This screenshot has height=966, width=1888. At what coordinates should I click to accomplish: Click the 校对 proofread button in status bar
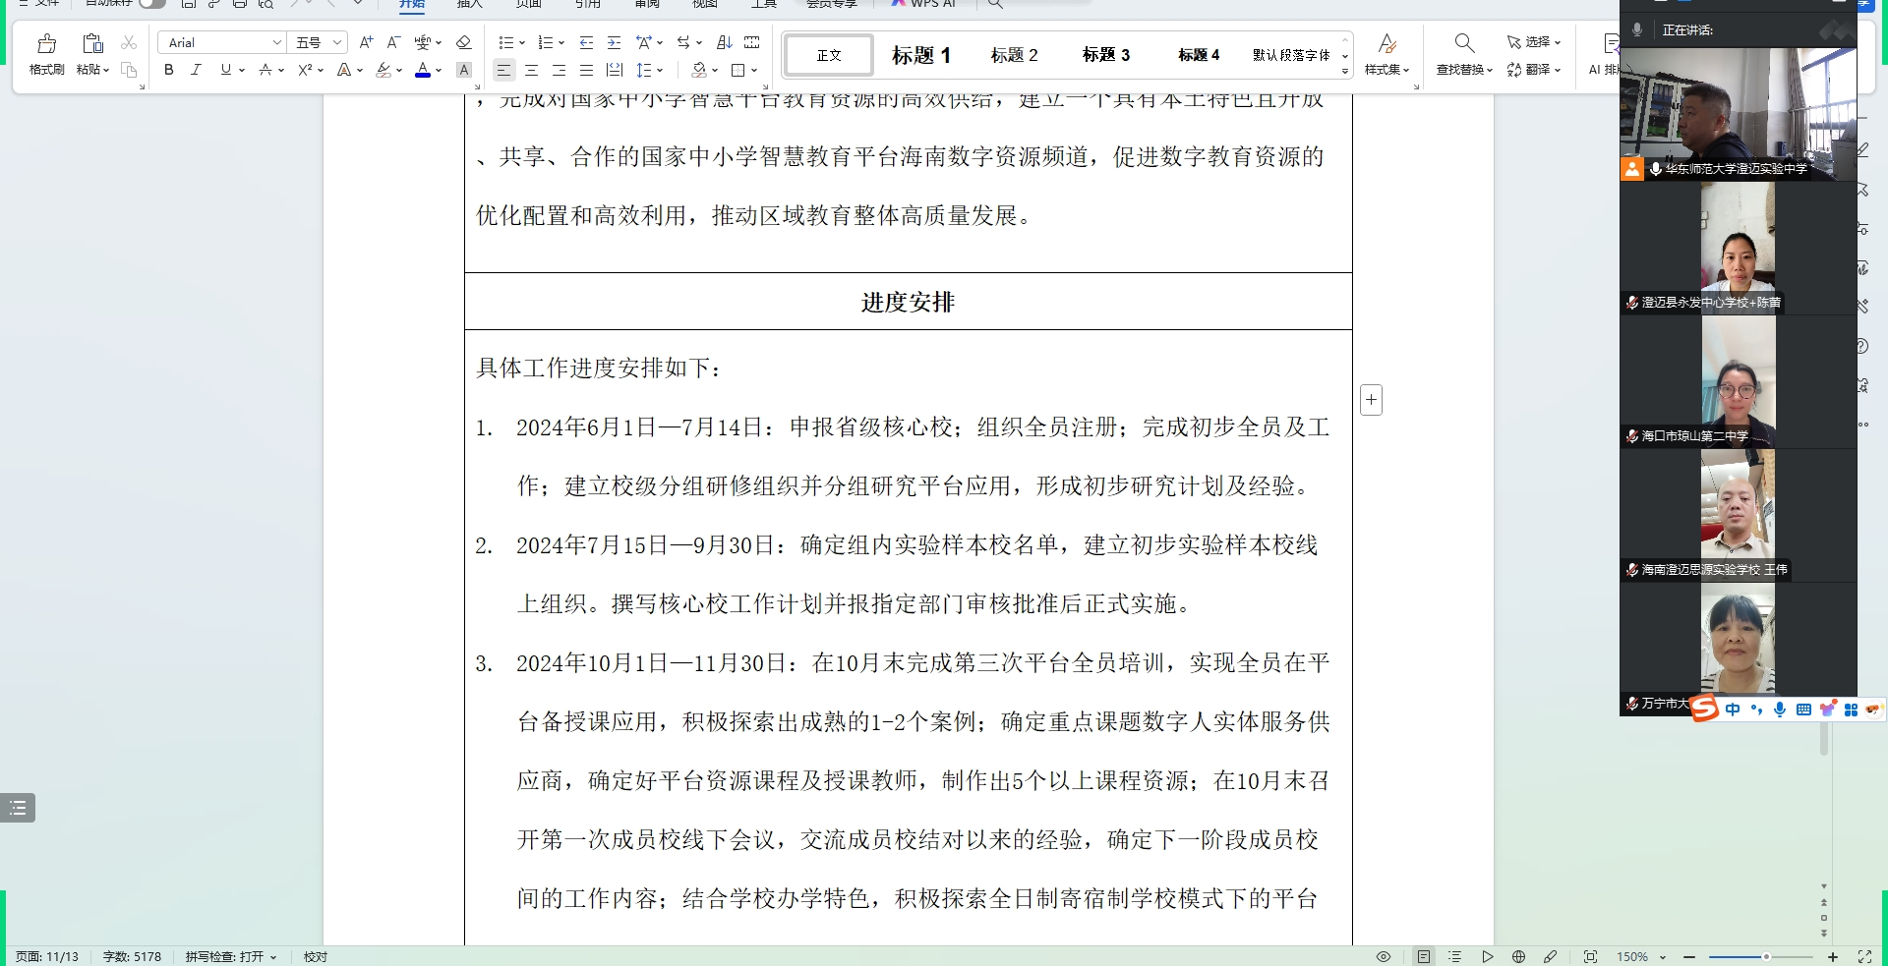pos(315,956)
